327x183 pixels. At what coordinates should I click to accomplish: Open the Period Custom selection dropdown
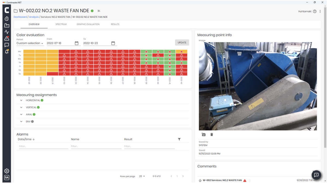click(30, 43)
